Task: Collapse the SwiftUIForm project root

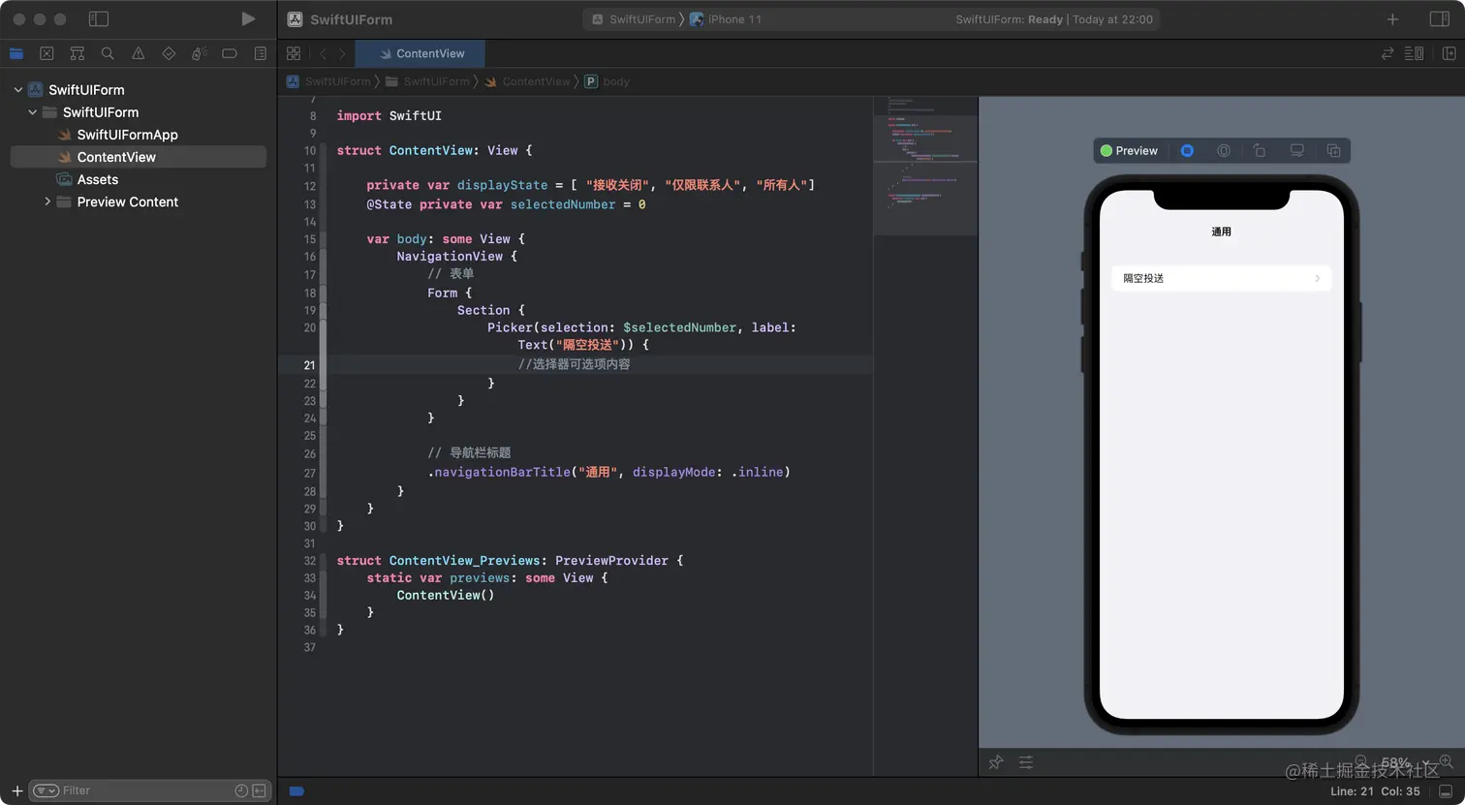Action: 17,90
